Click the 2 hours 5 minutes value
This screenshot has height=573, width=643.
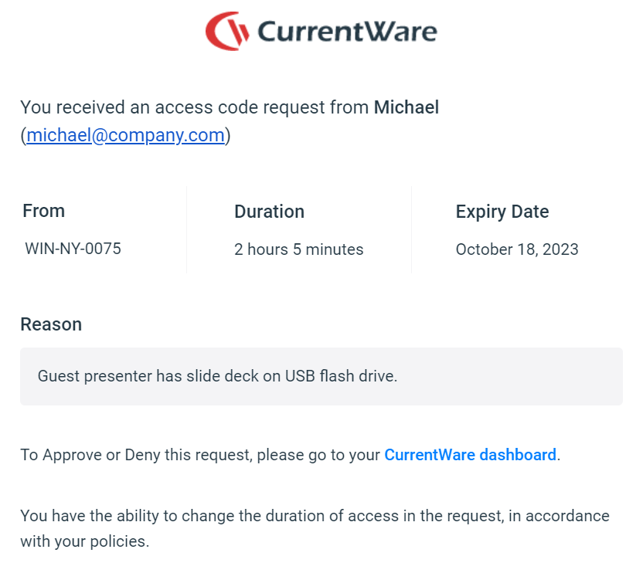pos(299,249)
